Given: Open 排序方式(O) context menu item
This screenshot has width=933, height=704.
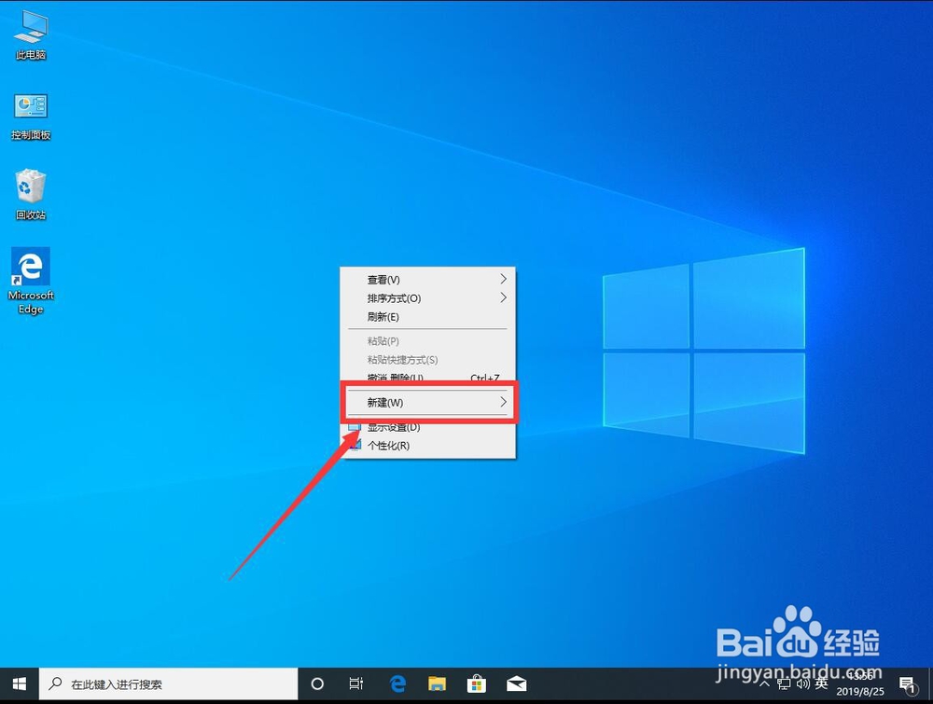Looking at the screenshot, I should click(x=428, y=297).
